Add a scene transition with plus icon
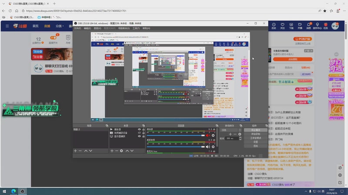 click(230, 134)
